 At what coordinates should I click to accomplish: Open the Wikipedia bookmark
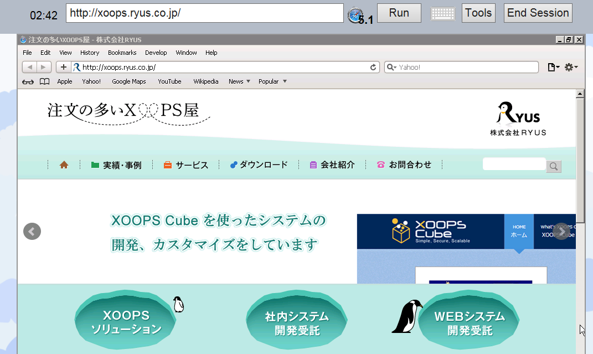206,81
